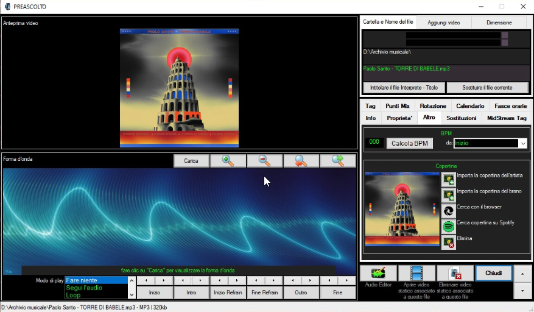Image resolution: width=534 pixels, height=312 pixels.
Task: Set the Inizio Refrain marker button
Action: 228,292
